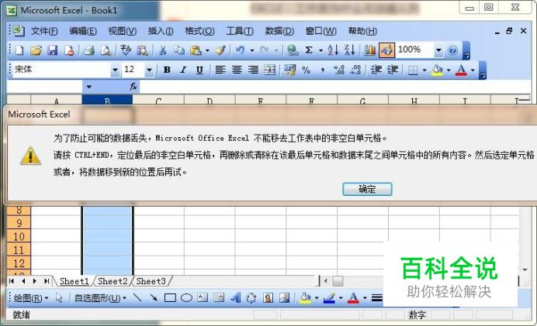The height and width of the screenshot is (326, 537).
Task: Open the 自选图形(U) AutoShapes button
Action: click(x=100, y=298)
